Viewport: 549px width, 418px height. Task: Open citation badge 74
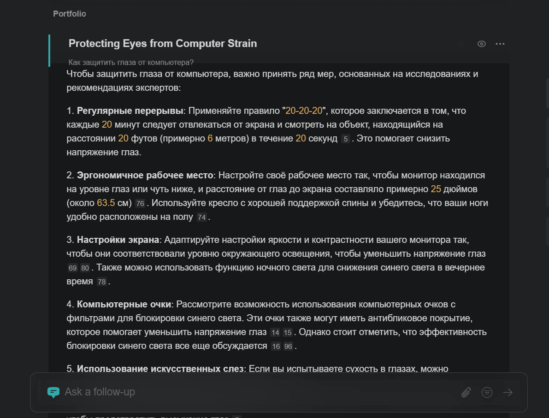click(201, 217)
